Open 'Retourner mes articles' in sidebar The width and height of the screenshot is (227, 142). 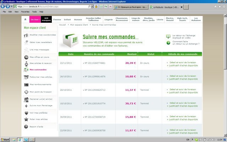(x=41, y=77)
